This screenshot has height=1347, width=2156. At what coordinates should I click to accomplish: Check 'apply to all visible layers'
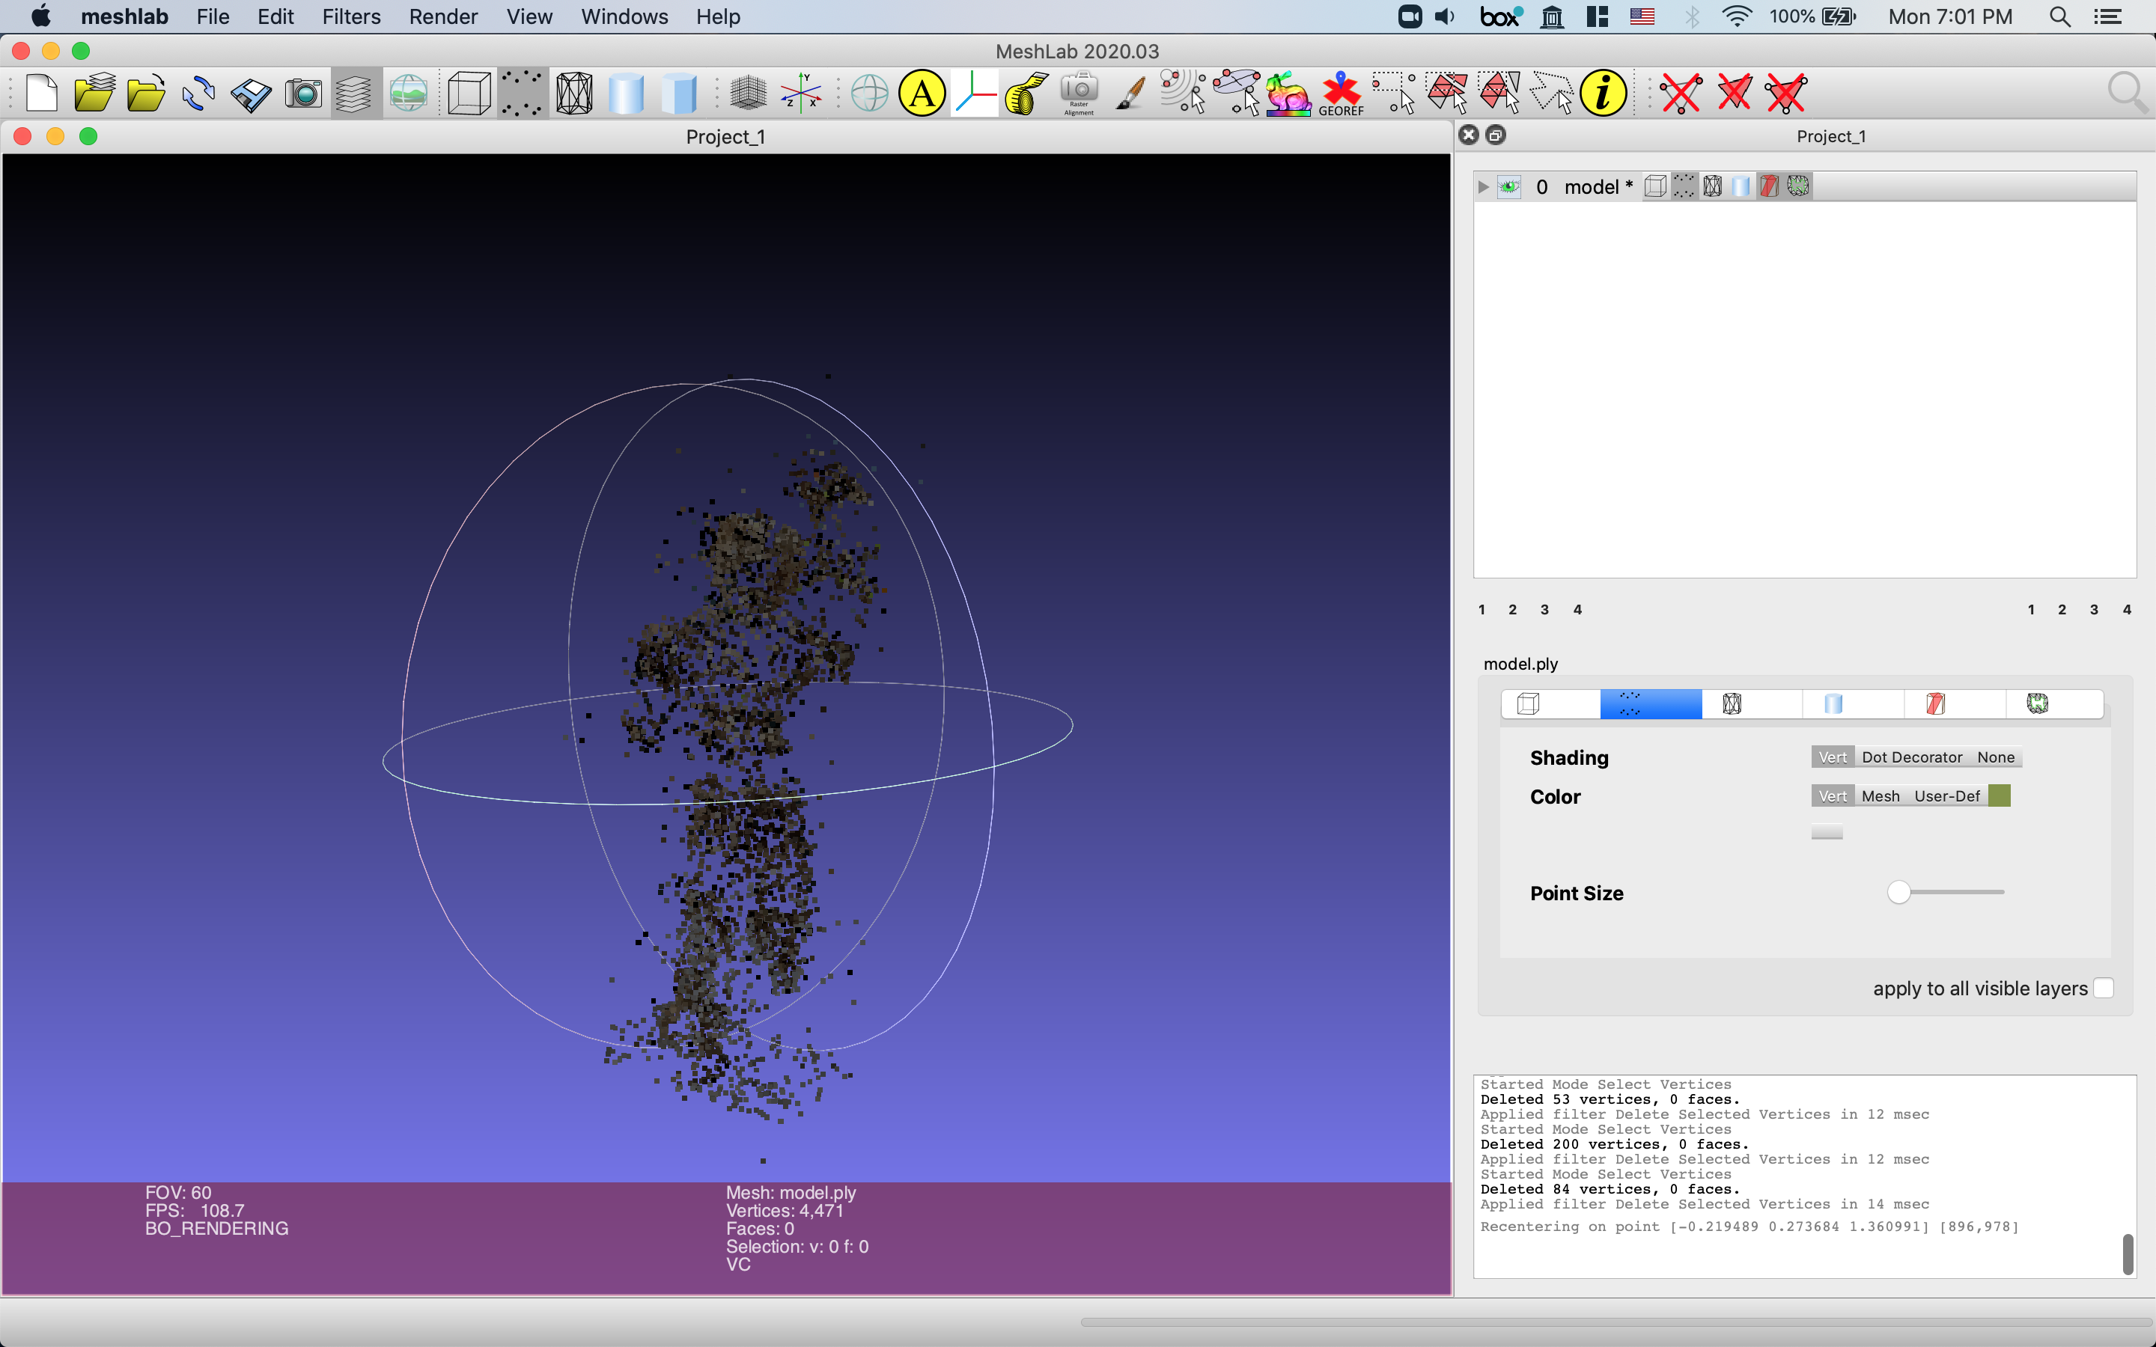(2104, 988)
